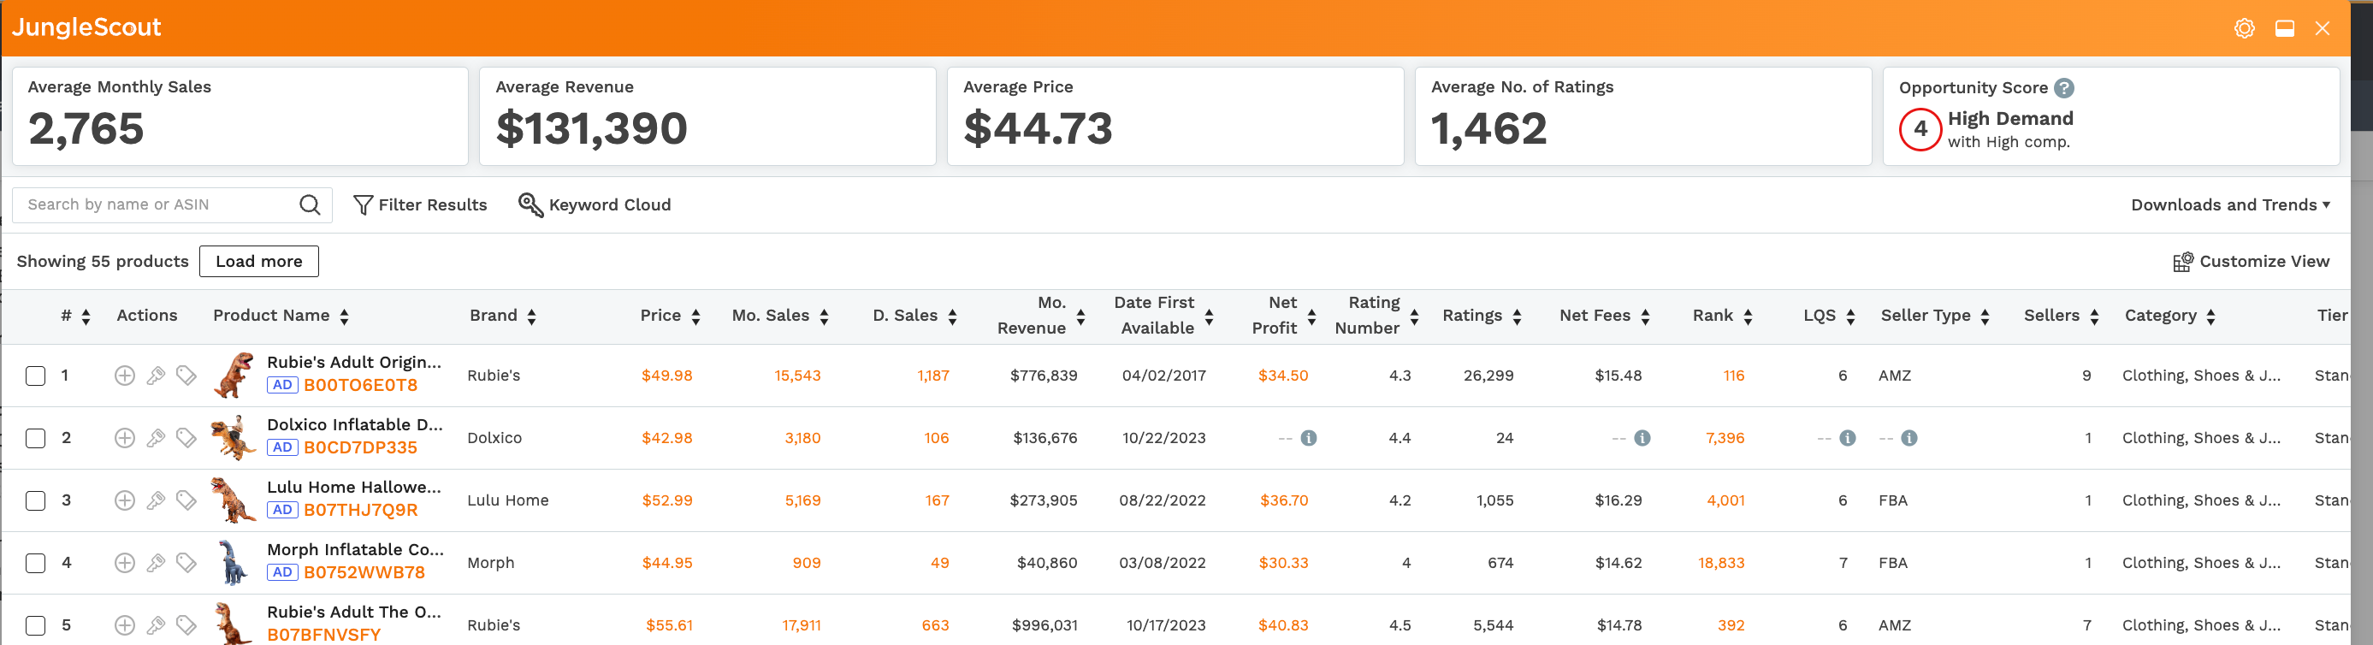Open ASIN link B00TO6E0T8
Viewport: 2373px width, 645px height.
click(x=360, y=385)
